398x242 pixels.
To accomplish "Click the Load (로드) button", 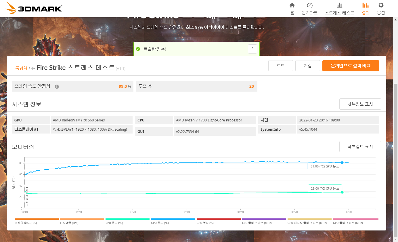I will coord(281,66).
